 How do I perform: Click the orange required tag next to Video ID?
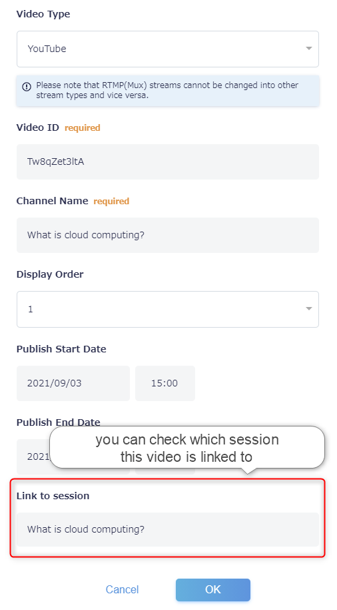click(x=83, y=128)
